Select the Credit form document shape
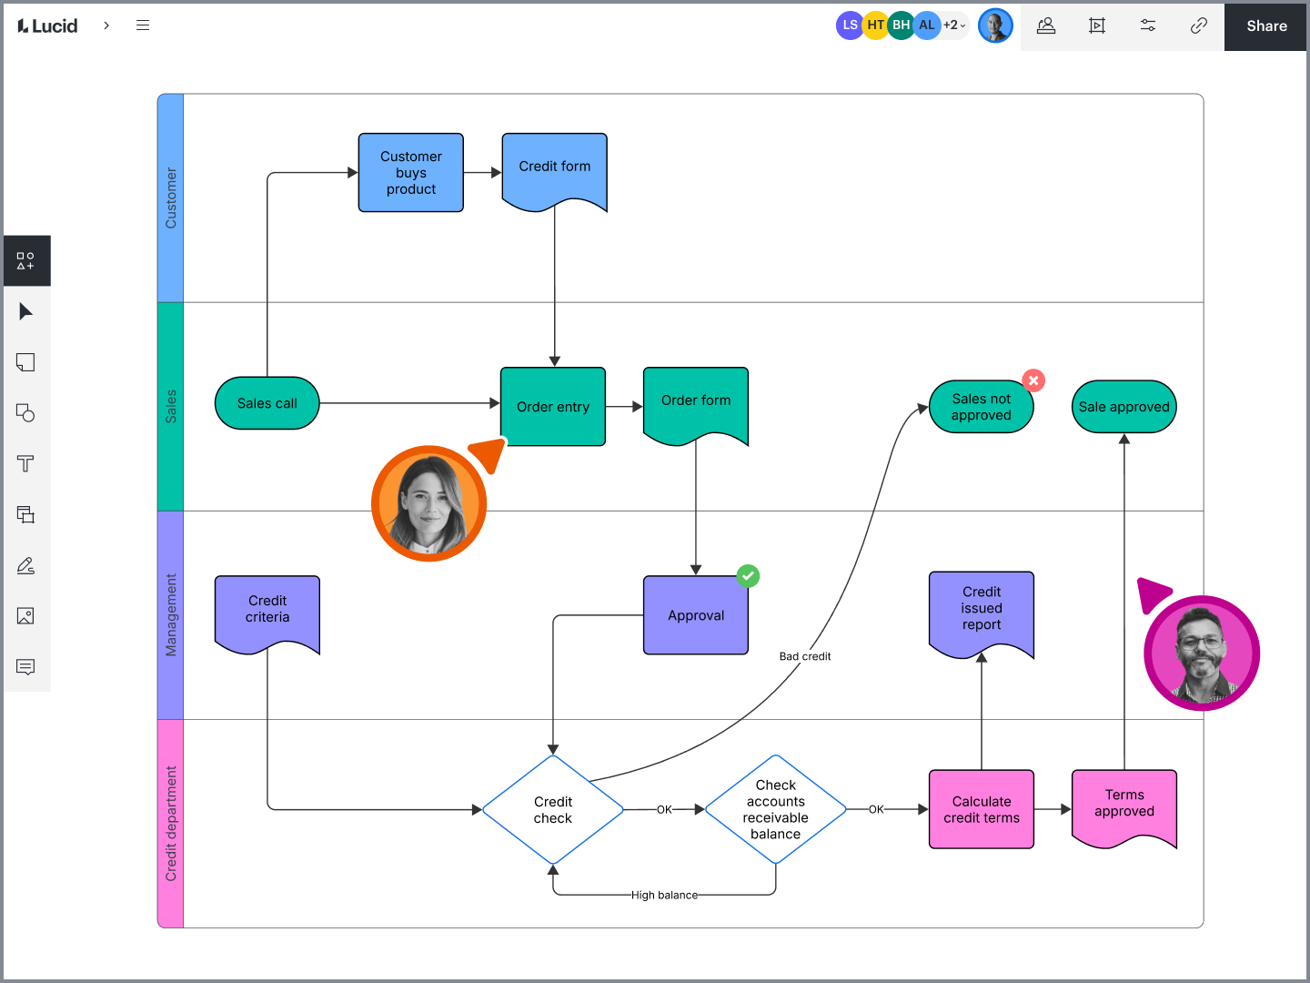Image resolution: width=1310 pixels, height=983 pixels. tap(555, 172)
